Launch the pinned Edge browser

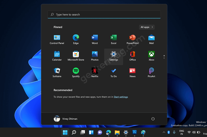[76, 39]
